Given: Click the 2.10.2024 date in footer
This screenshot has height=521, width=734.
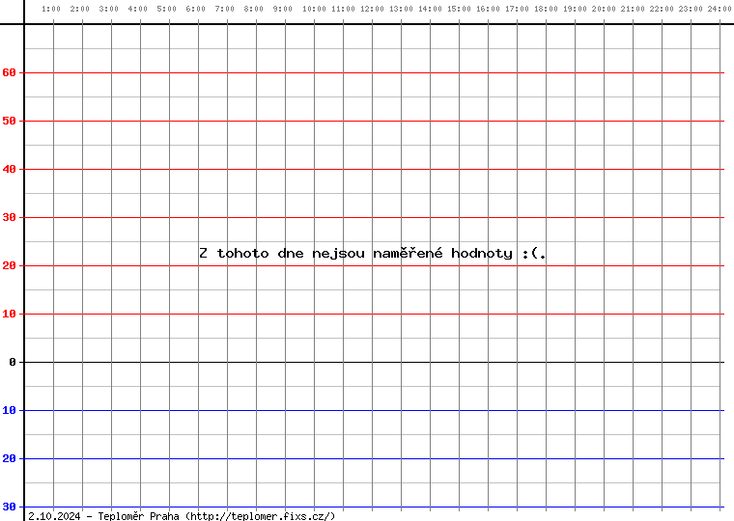Looking at the screenshot, I should pos(54,516).
